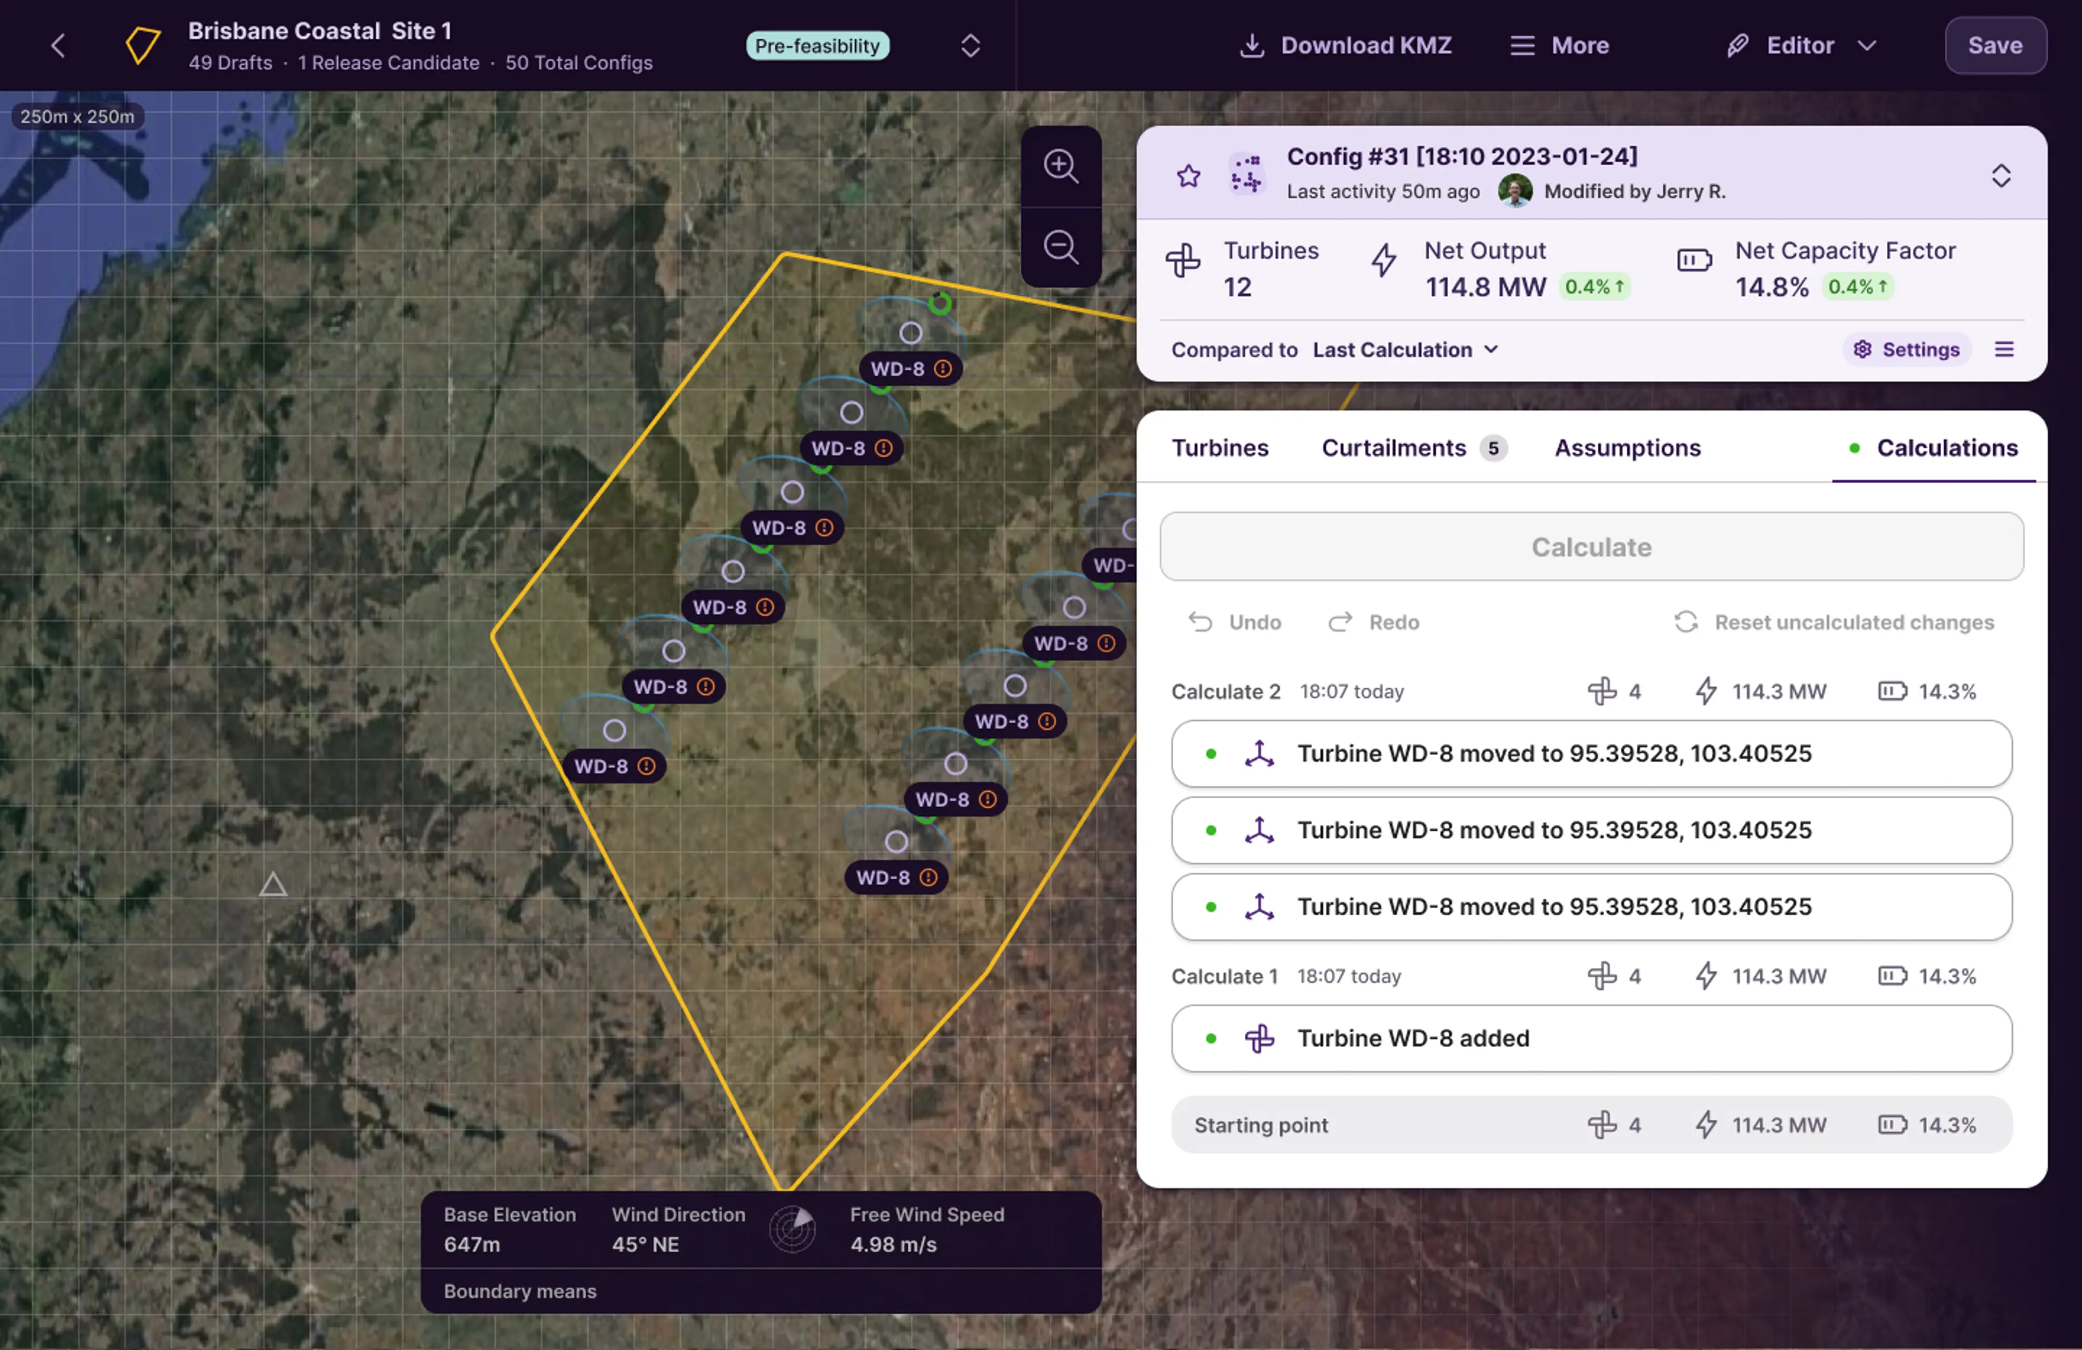Viewport: 2082px width, 1350px height.
Task: Open the Editor mode dropdown
Action: (1801, 46)
